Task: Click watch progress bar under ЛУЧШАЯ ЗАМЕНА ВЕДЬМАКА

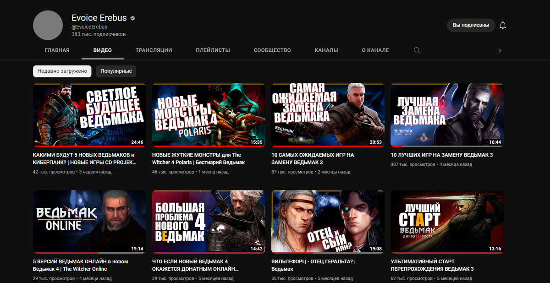Action: (x=447, y=146)
